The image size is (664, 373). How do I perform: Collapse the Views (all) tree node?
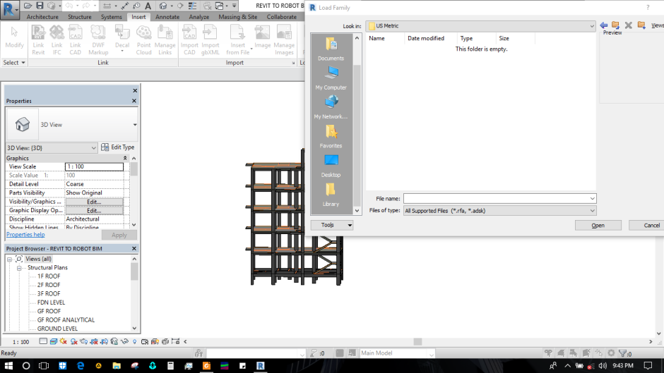tap(10, 259)
